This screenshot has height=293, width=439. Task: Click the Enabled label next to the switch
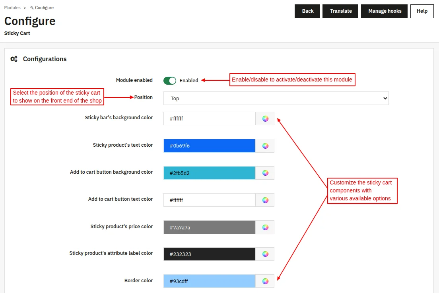coord(189,81)
